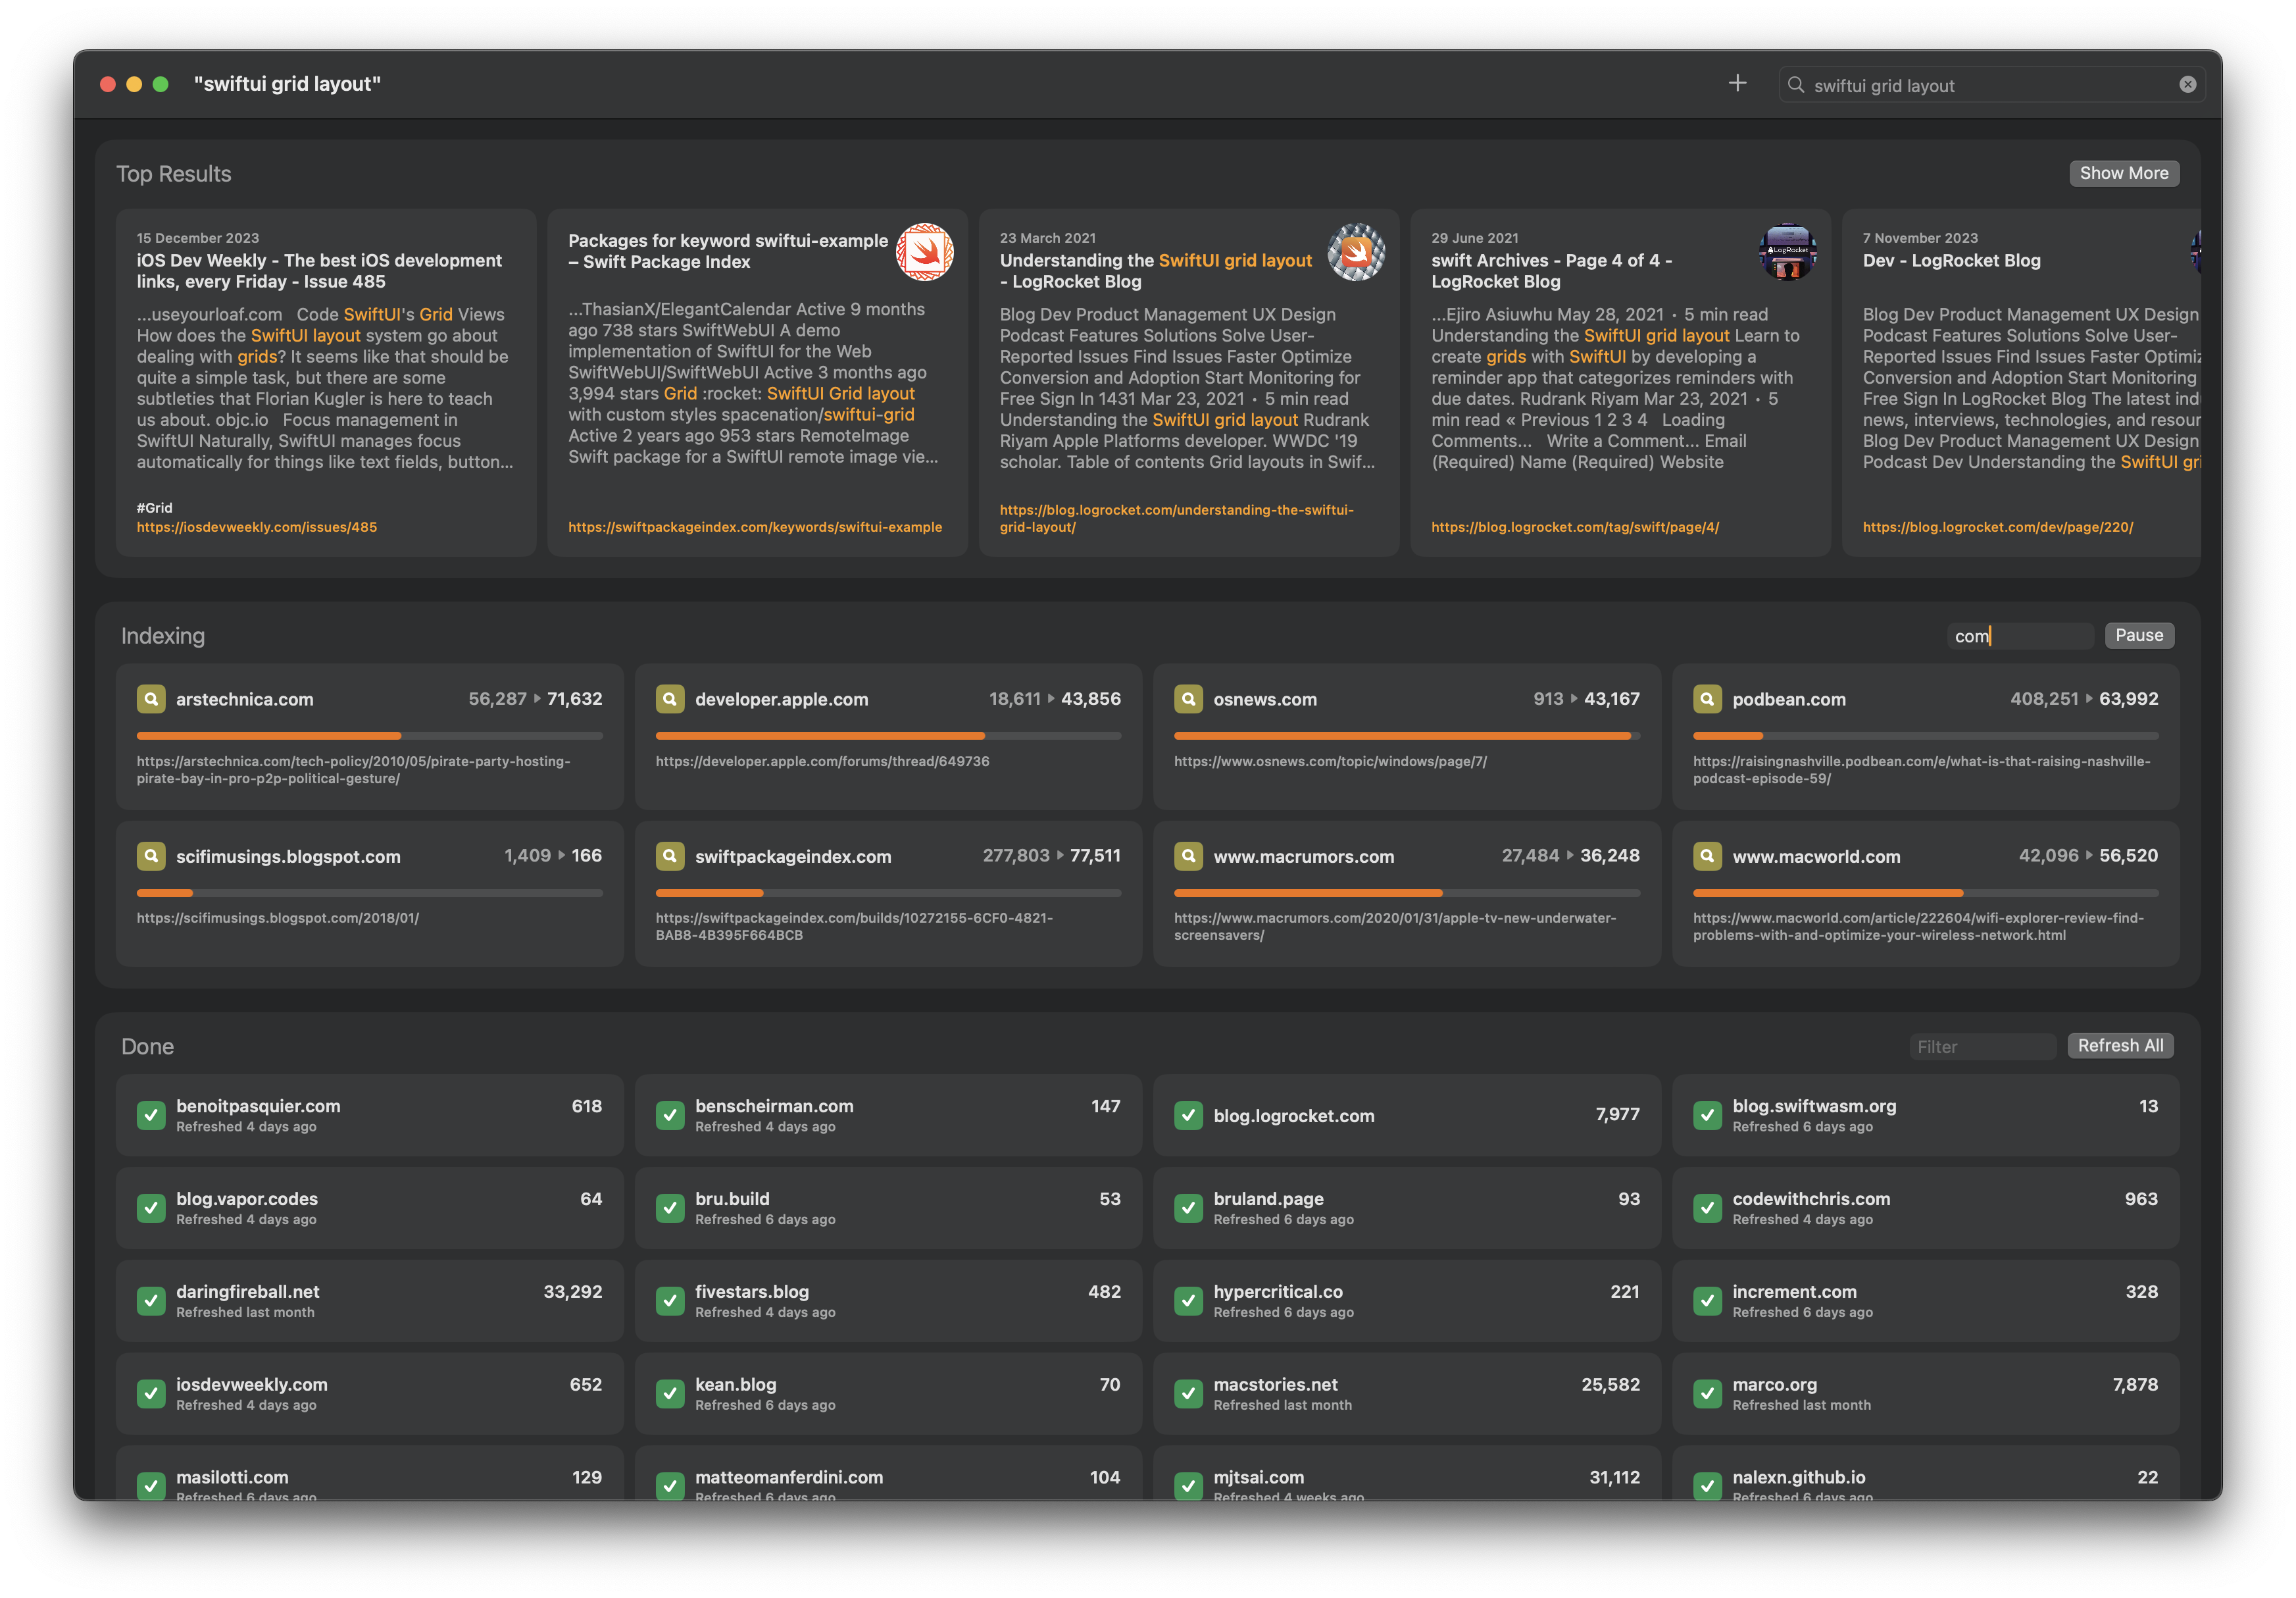Click the green checkmark for daringfireball.net
The height and width of the screenshot is (1598, 2296).
(x=151, y=1301)
